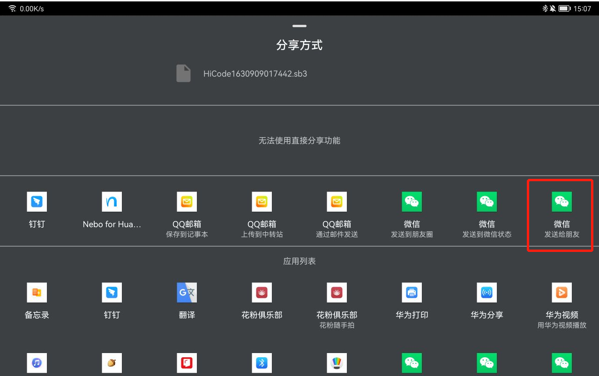This screenshot has width=599, height=376.
Task: Tap the 无法使用直接分享功能 message
Action: 299,140
